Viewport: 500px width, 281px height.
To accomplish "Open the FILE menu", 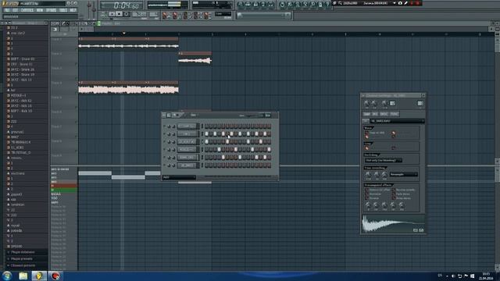I will [7, 10].
